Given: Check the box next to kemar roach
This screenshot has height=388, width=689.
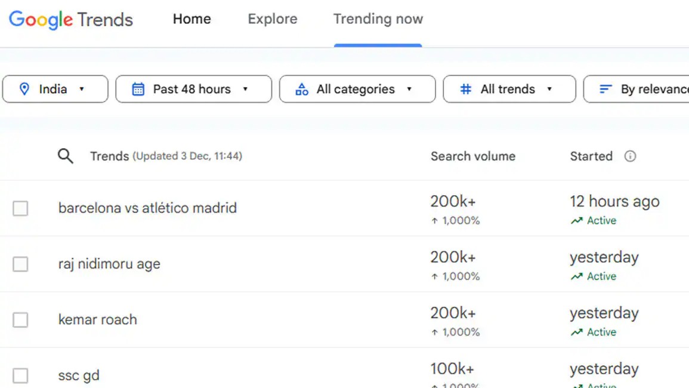Looking at the screenshot, I should click(x=20, y=320).
